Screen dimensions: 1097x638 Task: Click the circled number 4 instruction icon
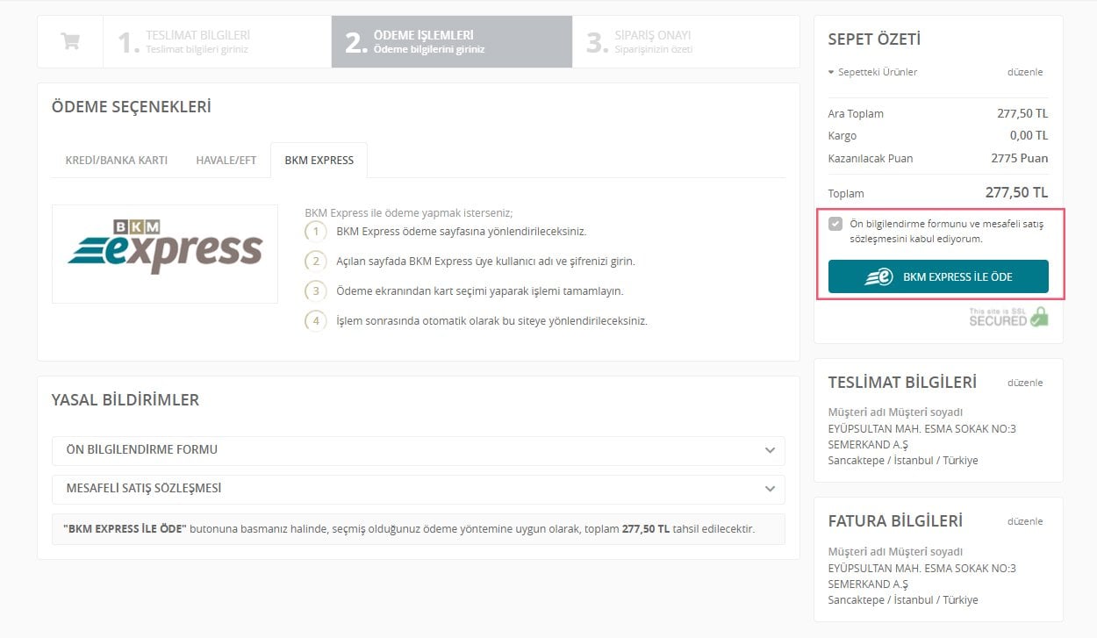click(x=315, y=320)
